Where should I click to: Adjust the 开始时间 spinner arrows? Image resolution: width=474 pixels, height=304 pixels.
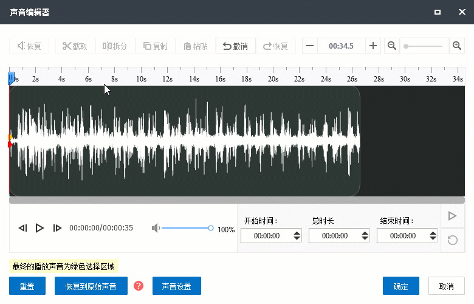(297, 236)
